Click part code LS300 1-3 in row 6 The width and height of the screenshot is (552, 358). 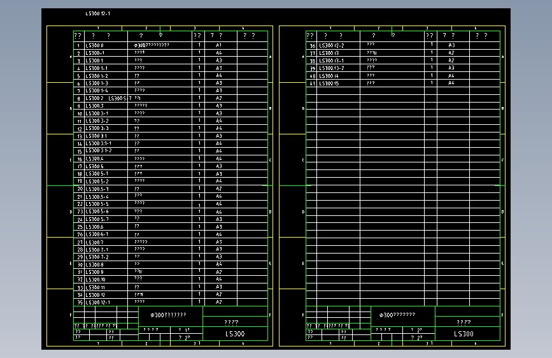pyautogui.click(x=97, y=83)
